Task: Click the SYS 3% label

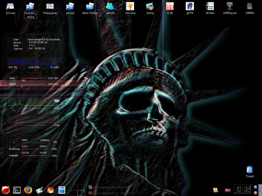Action: pyautogui.click(x=13, y=67)
